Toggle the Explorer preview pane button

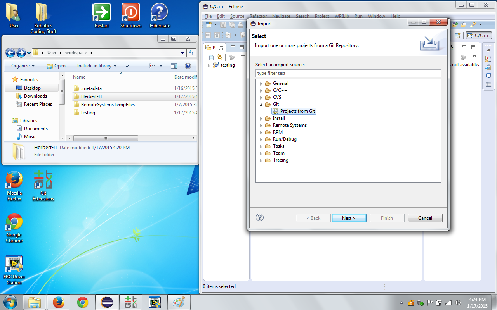pyautogui.click(x=174, y=66)
